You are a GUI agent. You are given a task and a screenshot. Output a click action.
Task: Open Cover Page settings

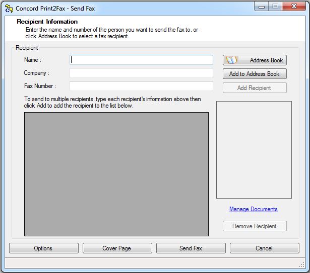pyautogui.click(x=117, y=248)
